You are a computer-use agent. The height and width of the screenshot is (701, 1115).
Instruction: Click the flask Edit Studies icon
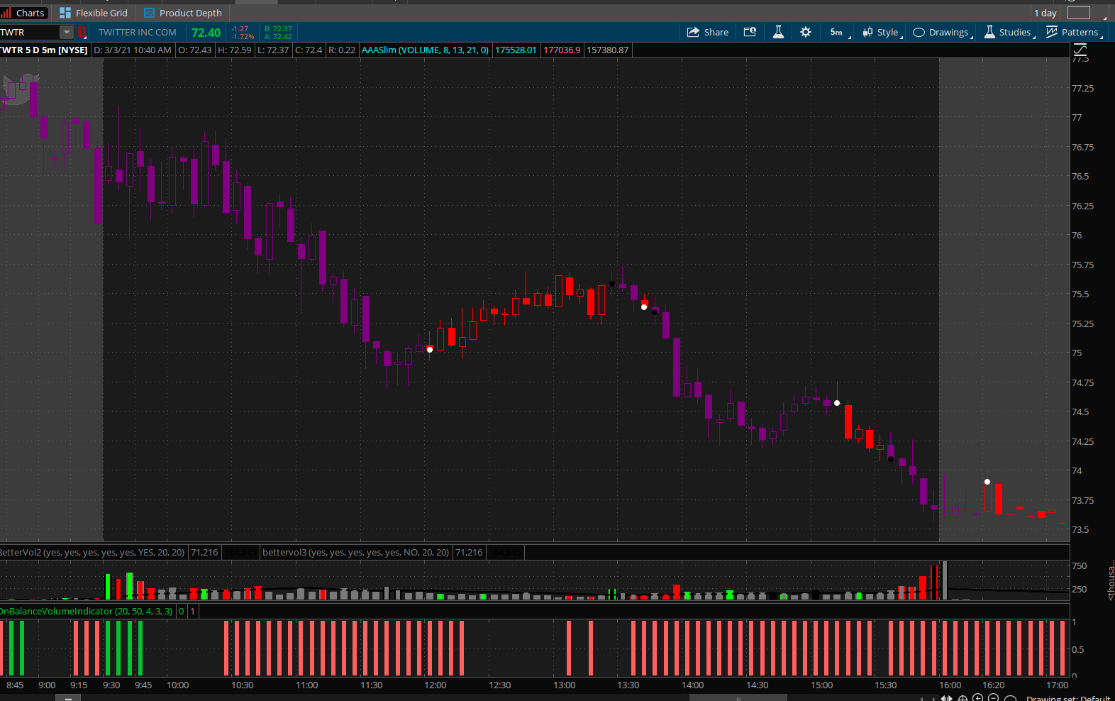(x=778, y=32)
